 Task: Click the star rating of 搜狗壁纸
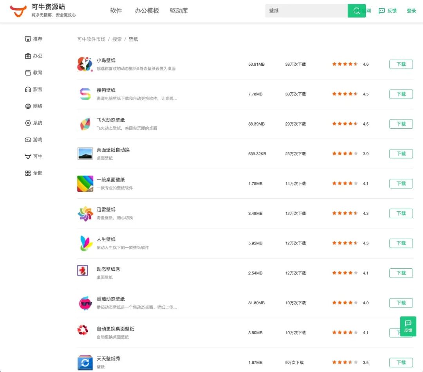345,94
